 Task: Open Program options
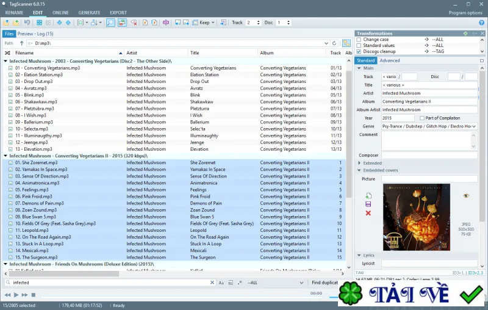pos(465,13)
